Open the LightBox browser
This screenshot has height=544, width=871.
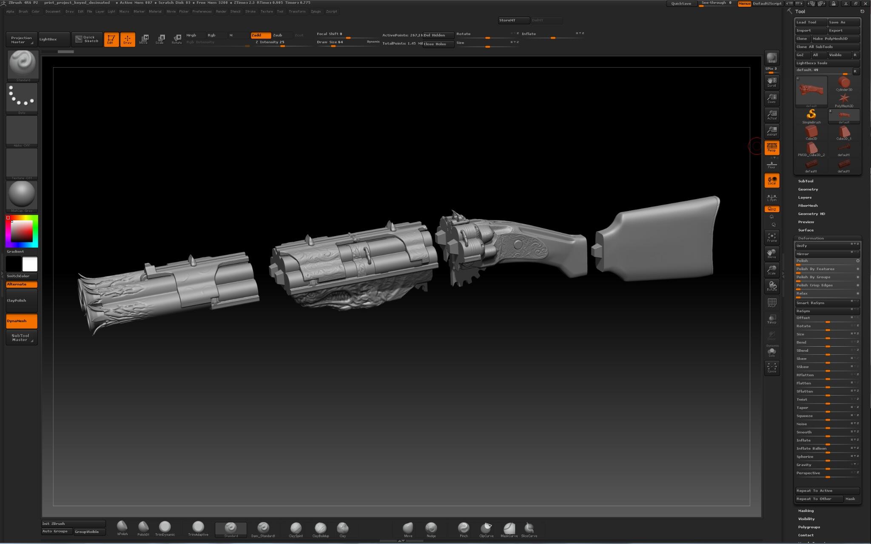(x=54, y=39)
